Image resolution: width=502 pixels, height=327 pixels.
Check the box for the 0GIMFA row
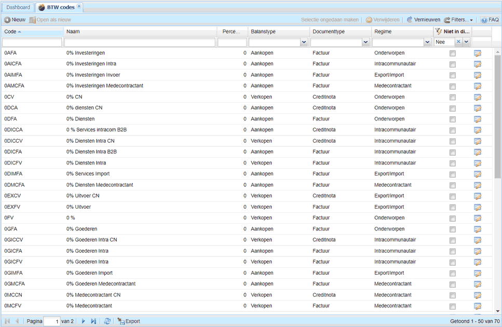[x=452, y=273]
